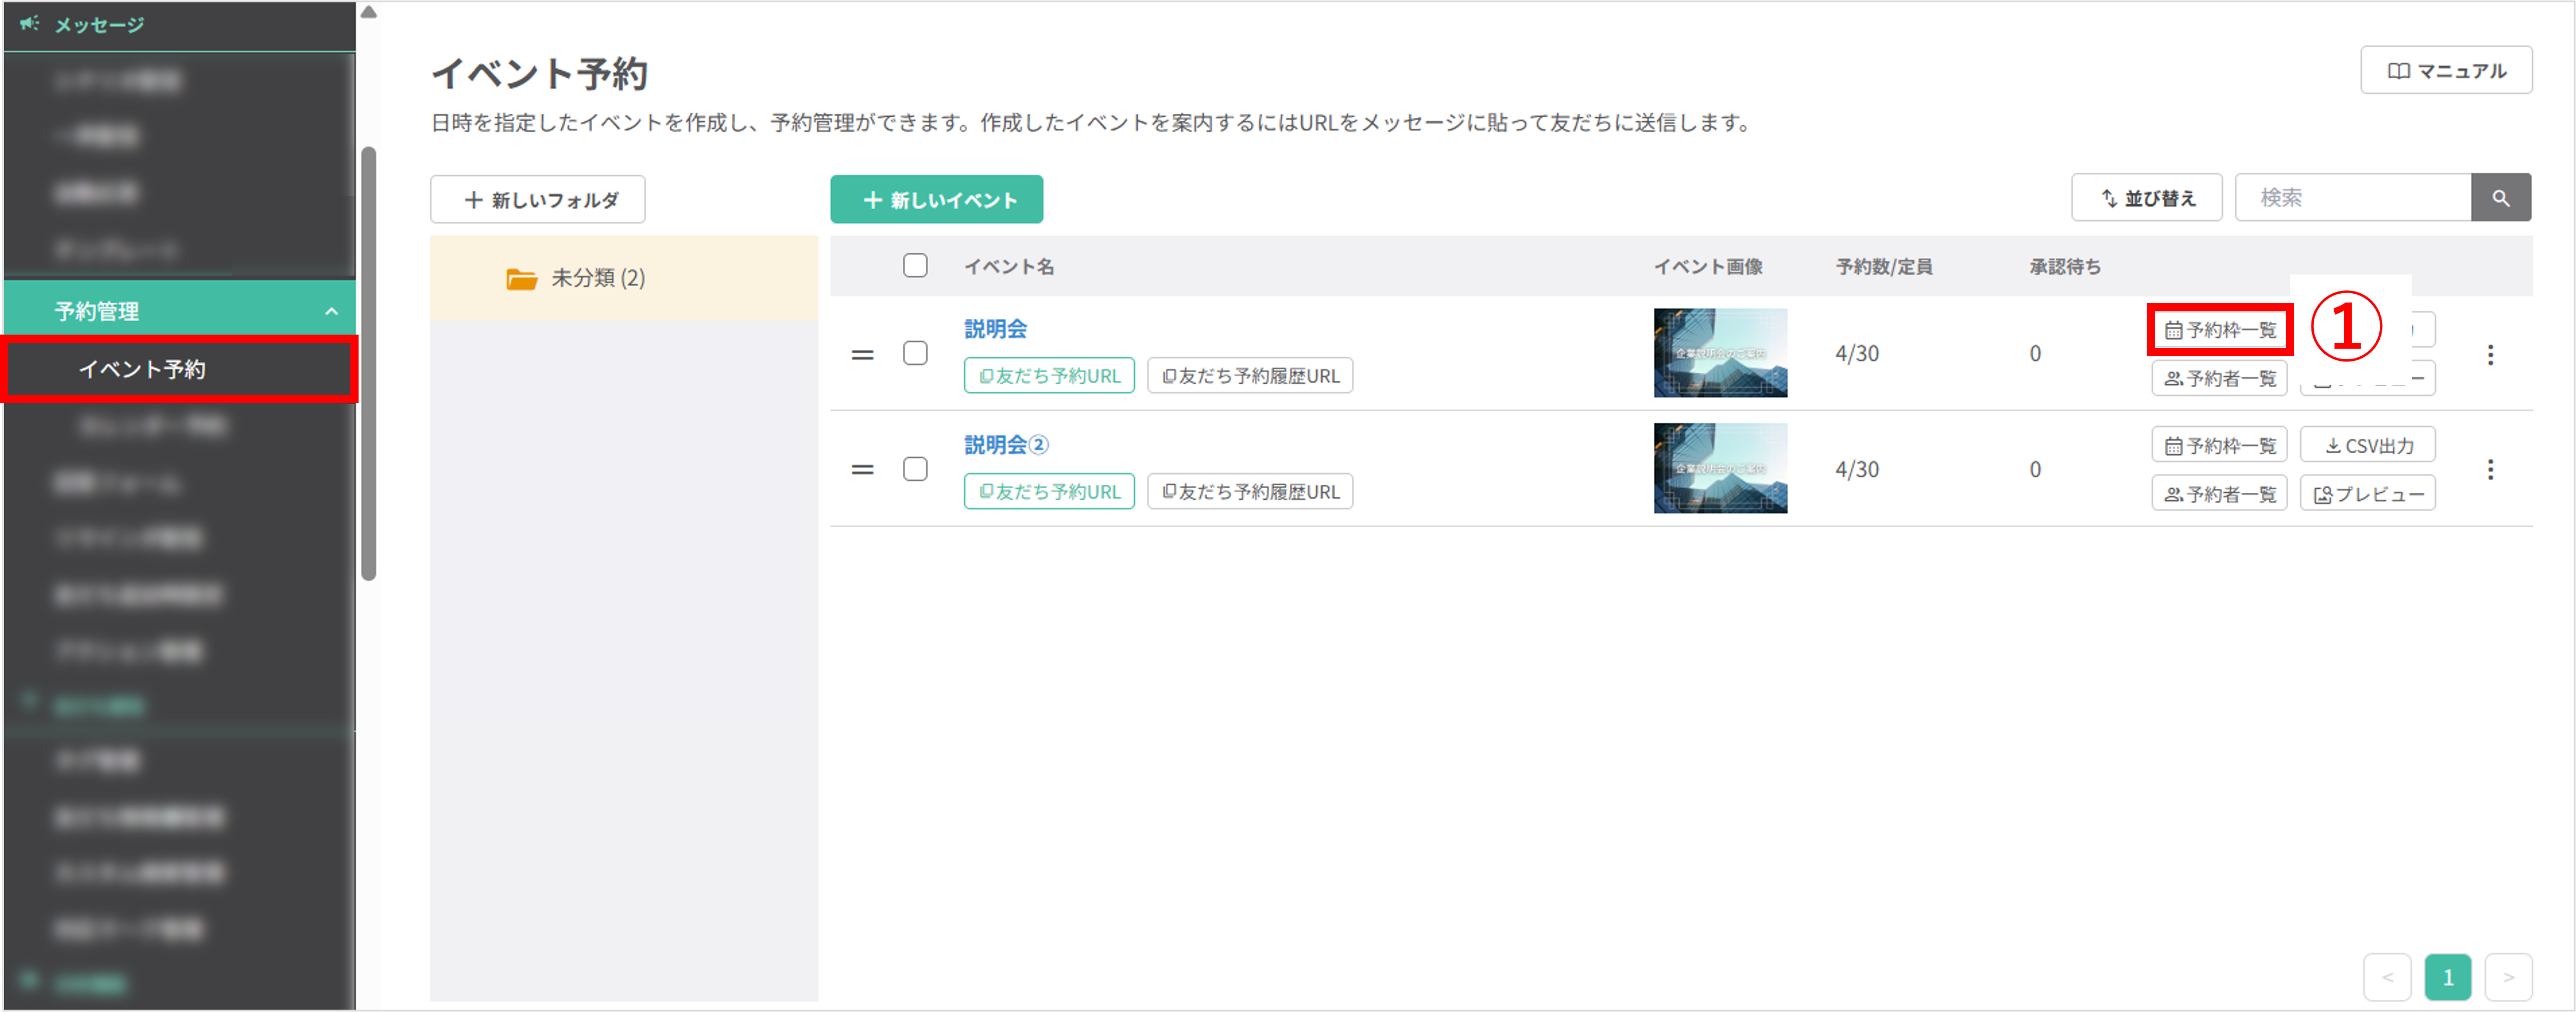Click the CSV出力 download icon for 説明会②
The image size is (2576, 1012).
pyautogui.click(x=2334, y=444)
